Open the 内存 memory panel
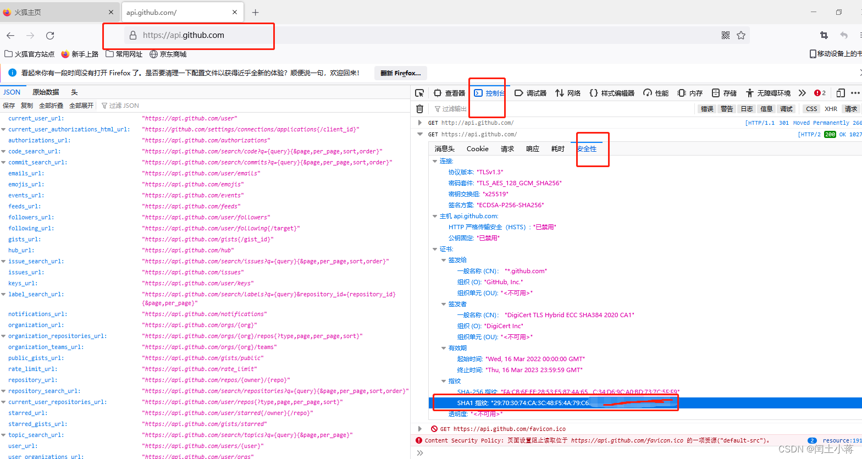 pyautogui.click(x=690, y=93)
